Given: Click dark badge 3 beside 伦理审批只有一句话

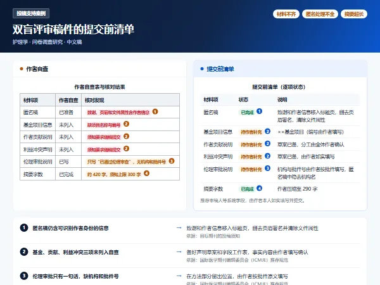Looking at the screenshot, I should coord(24,276).
